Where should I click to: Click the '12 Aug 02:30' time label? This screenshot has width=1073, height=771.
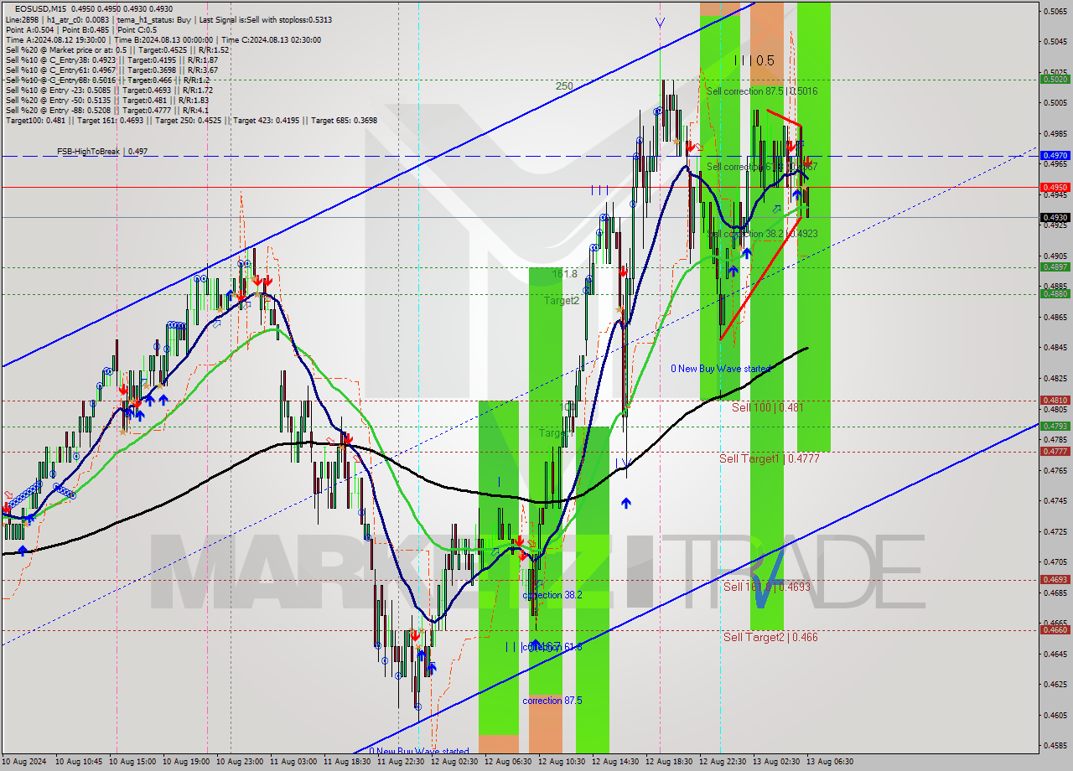[454, 762]
